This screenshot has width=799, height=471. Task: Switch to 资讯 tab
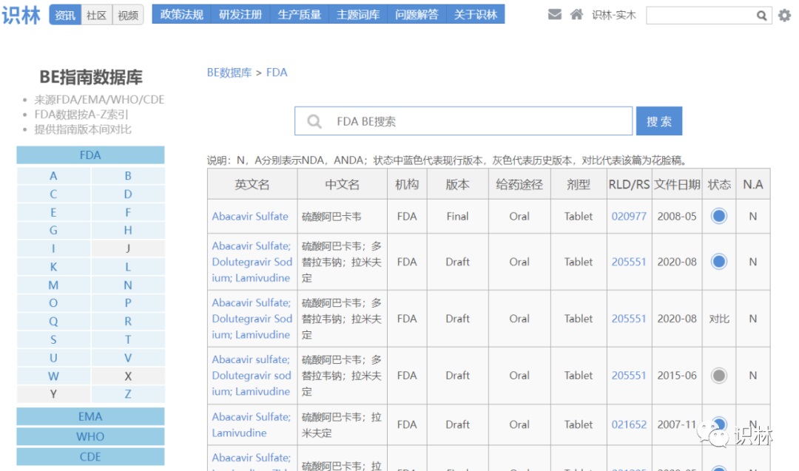[65, 15]
